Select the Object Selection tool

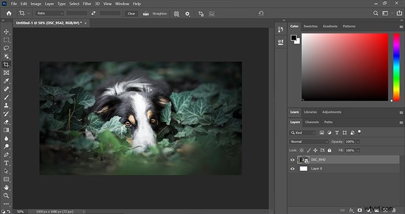coord(6,57)
